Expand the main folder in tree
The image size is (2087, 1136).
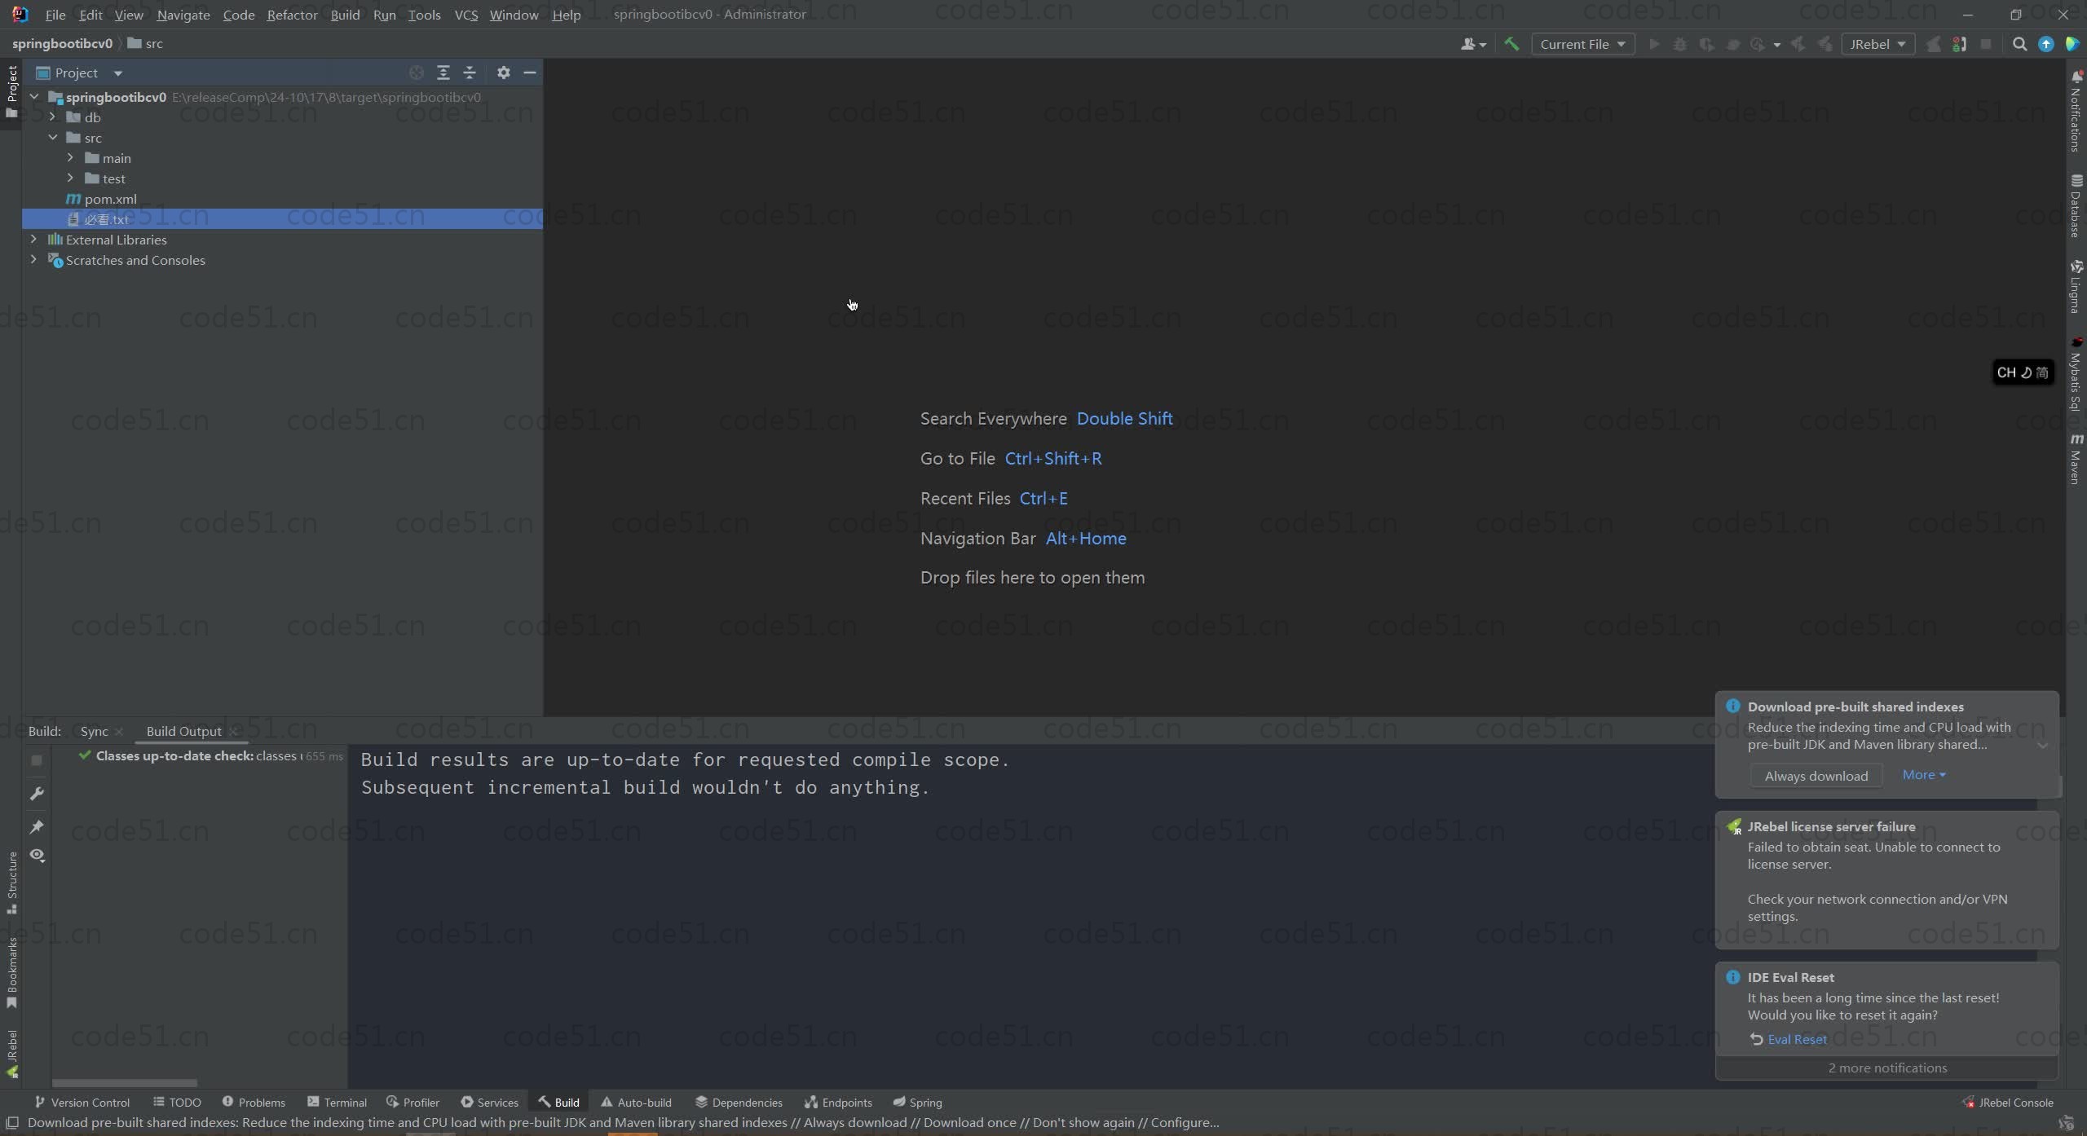tap(71, 158)
